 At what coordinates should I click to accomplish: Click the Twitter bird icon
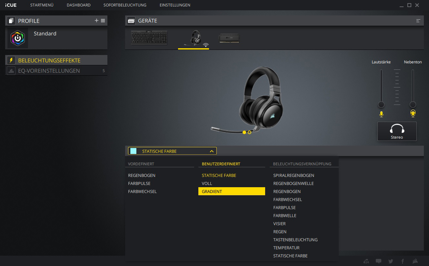[x=391, y=261]
